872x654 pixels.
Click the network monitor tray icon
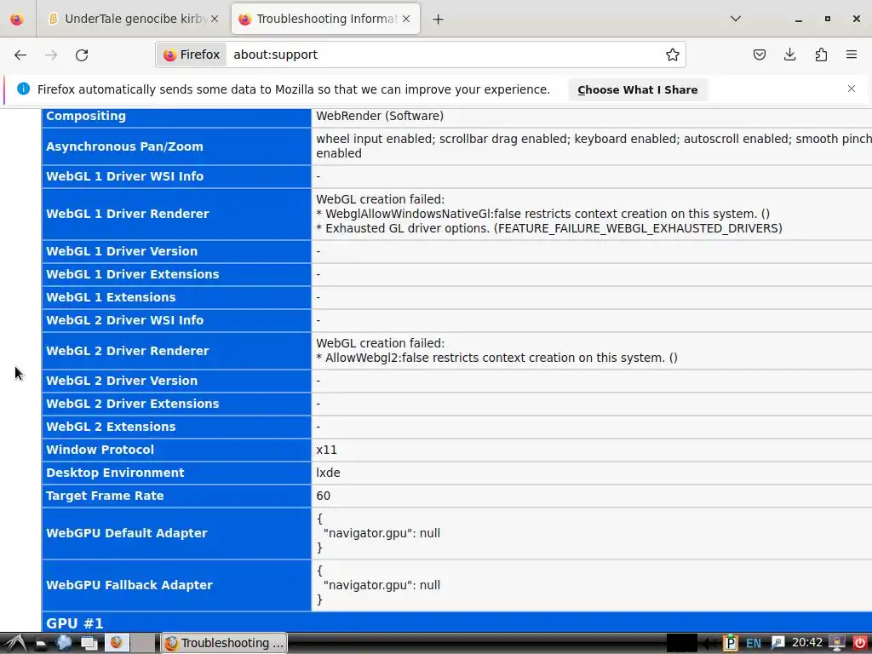tap(836, 643)
